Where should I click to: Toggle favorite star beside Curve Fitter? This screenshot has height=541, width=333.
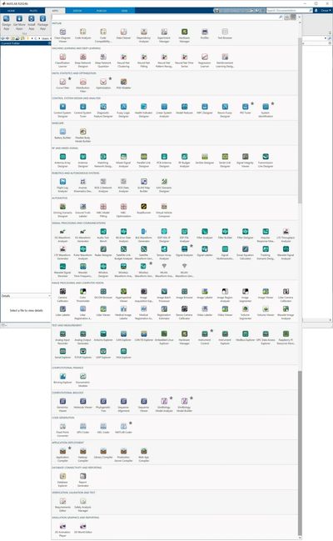click(70, 78)
